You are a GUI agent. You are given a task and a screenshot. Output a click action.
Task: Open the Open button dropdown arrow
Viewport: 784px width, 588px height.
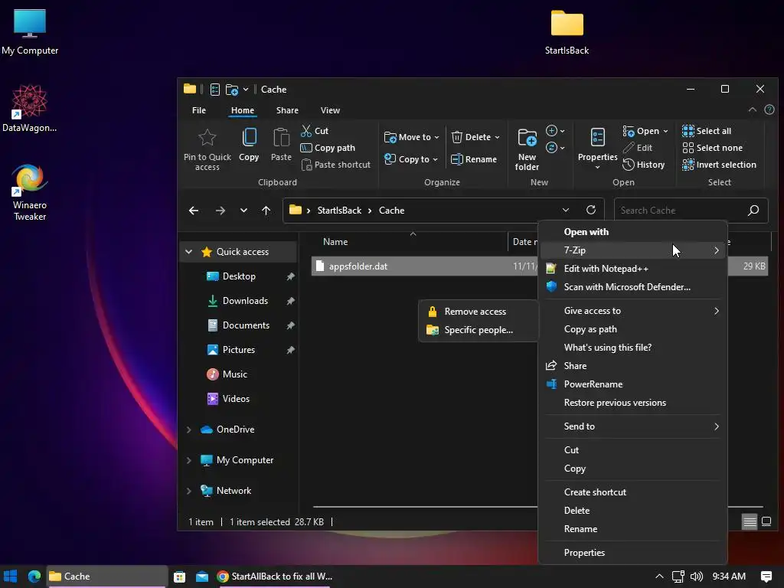coord(665,131)
